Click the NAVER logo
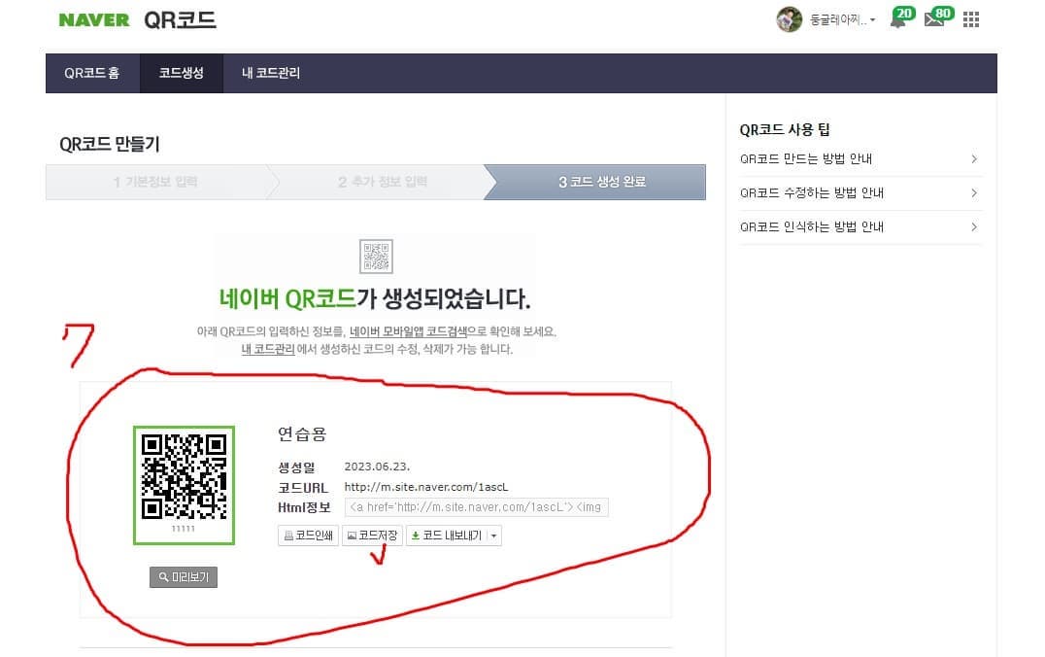This screenshot has height=657, width=1045. (92, 19)
